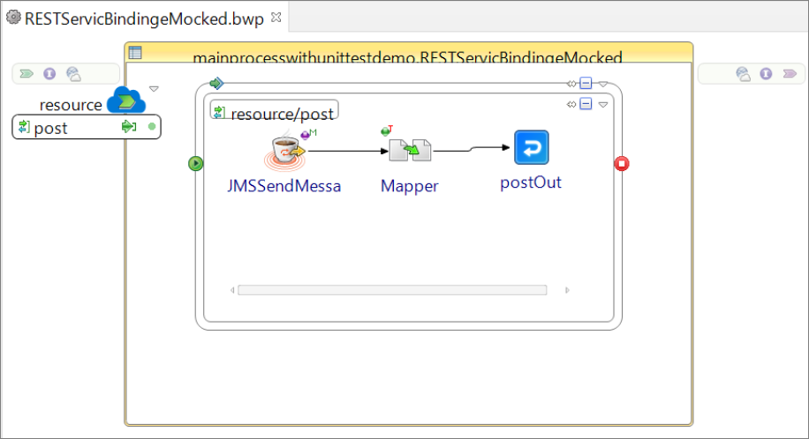Select transition from JMSSendMessage to Mapper
Viewport: 809px width, 439px height.
[x=347, y=151]
